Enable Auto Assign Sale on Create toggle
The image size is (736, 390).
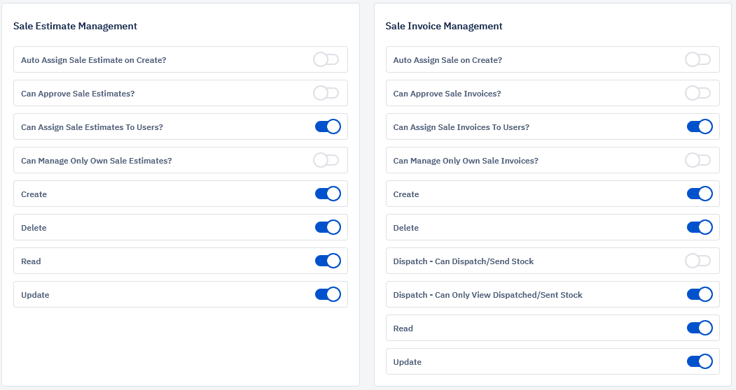698,59
